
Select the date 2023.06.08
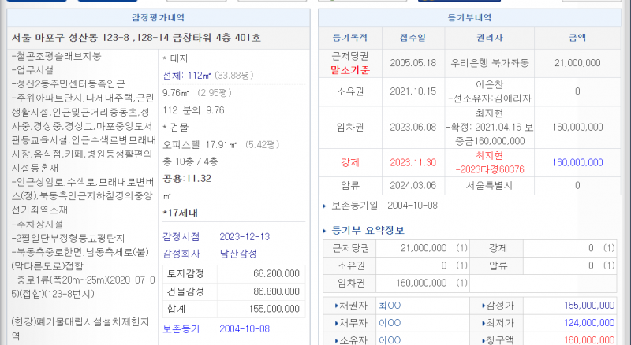coord(413,128)
